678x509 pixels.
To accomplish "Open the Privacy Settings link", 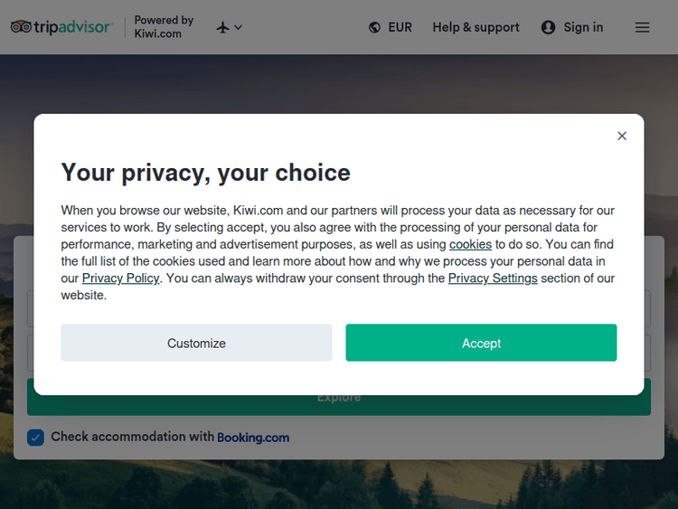I will click(x=493, y=278).
